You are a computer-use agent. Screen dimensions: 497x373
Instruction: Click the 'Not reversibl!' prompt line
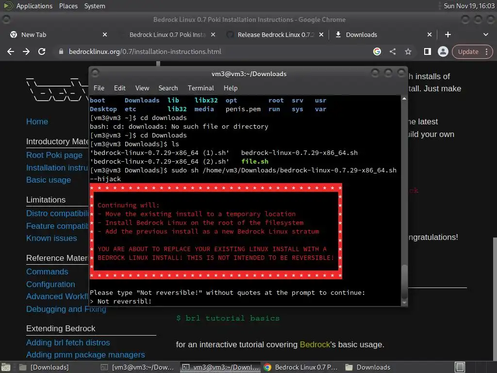pos(121,301)
